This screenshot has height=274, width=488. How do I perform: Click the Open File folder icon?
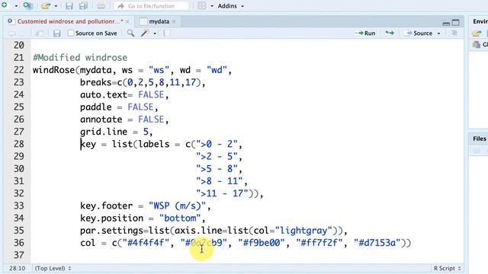click(46, 5)
